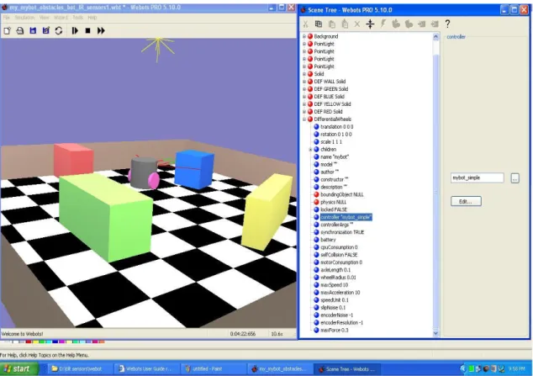The height and width of the screenshot is (376, 533).
Task: Click the lightning bolt icon in Scene Tree
Action: 383,24
